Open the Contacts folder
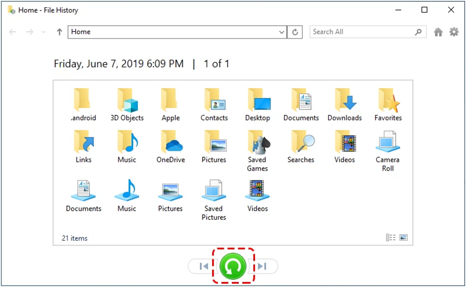The width and height of the screenshot is (466, 287). pyautogui.click(x=214, y=105)
